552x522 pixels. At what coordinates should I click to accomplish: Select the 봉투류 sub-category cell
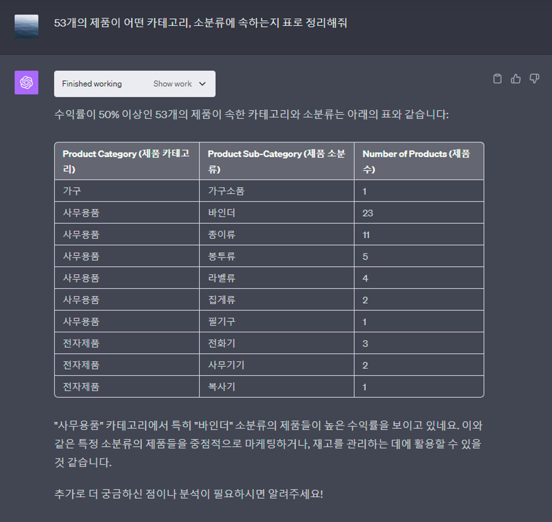click(277, 256)
